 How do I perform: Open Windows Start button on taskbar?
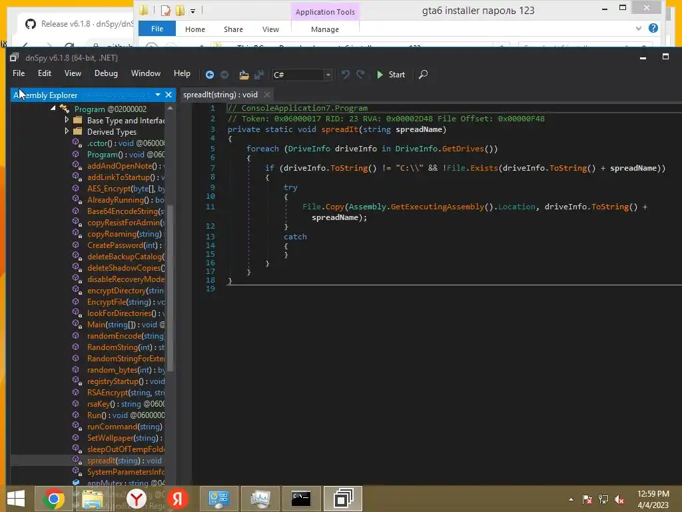point(16,499)
